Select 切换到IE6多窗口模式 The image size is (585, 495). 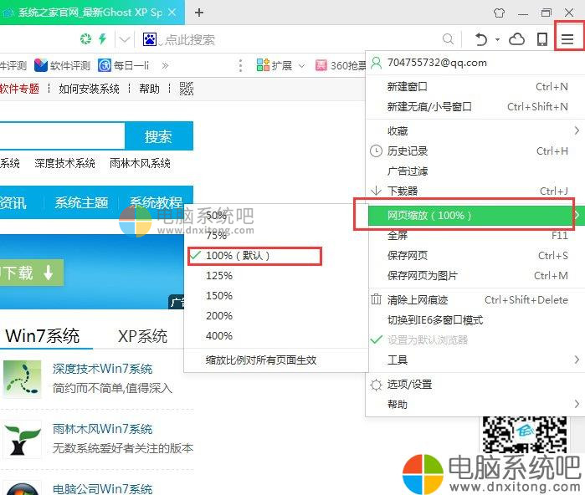coord(475,319)
